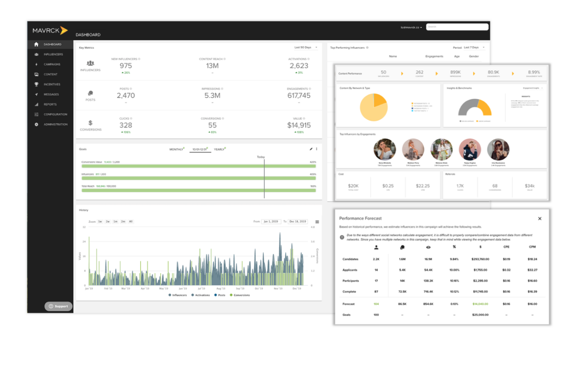Open Reports using the bar chart icon
Screen dimensions: 564x379
(x=36, y=104)
